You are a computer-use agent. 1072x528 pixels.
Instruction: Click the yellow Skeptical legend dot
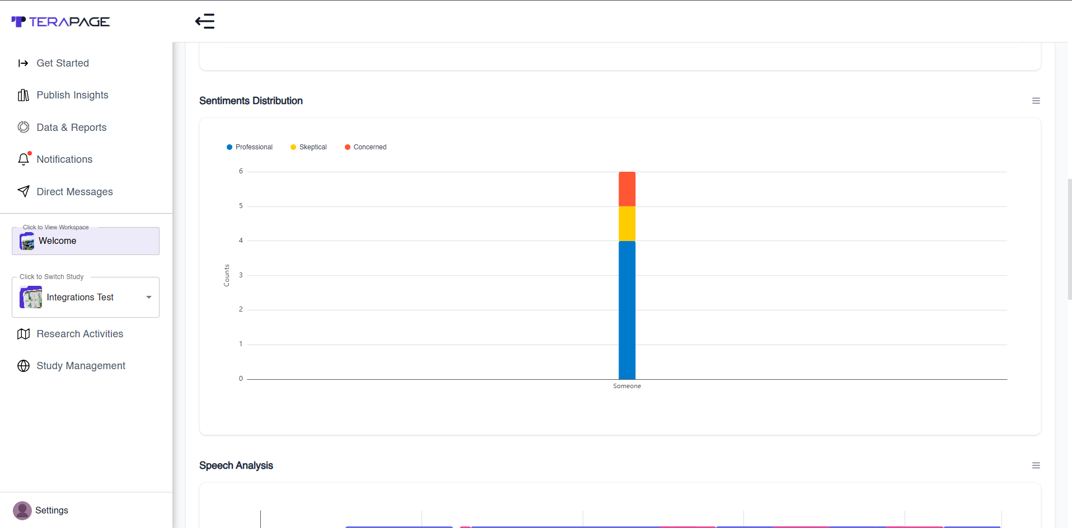[x=293, y=147]
